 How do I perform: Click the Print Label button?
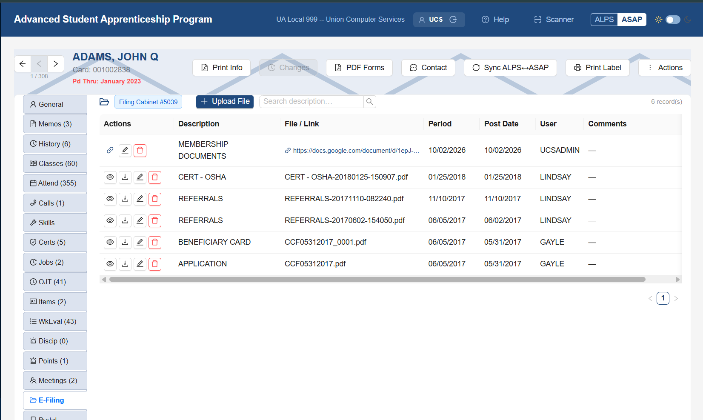tap(597, 68)
